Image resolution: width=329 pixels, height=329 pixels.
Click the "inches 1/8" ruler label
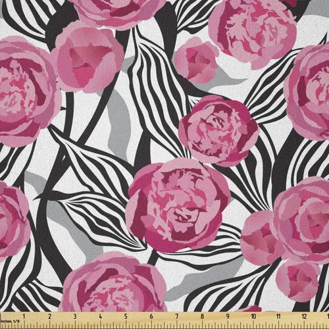click(x=10, y=321)
